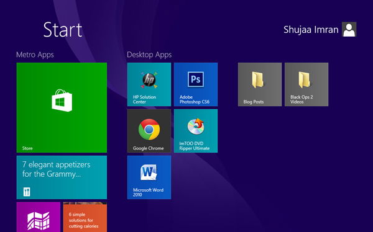Launch Microsoft Word 2010
Image resolution: width=373 pixels, height=232 pixels.
click(149, 177)
